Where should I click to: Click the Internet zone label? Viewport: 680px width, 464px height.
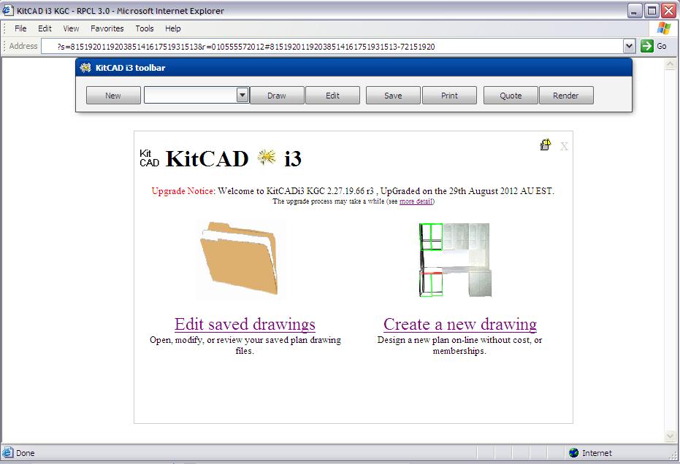tap(597, 453)
